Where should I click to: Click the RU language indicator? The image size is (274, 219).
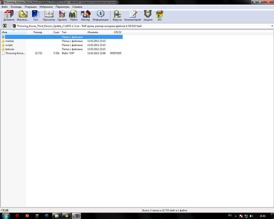coord(230,215)
